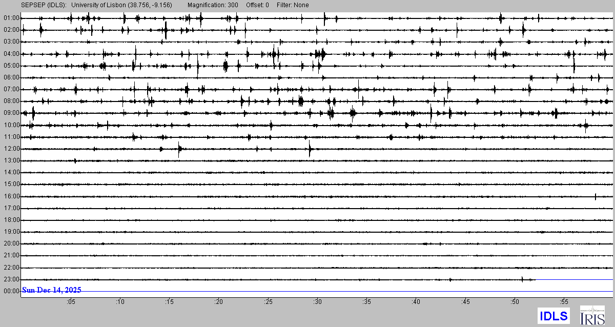Click the blue Sun Dec 14, 2025 date
Image resolution: width=615 pixels, height=327 pixels.
coord(51,290)
